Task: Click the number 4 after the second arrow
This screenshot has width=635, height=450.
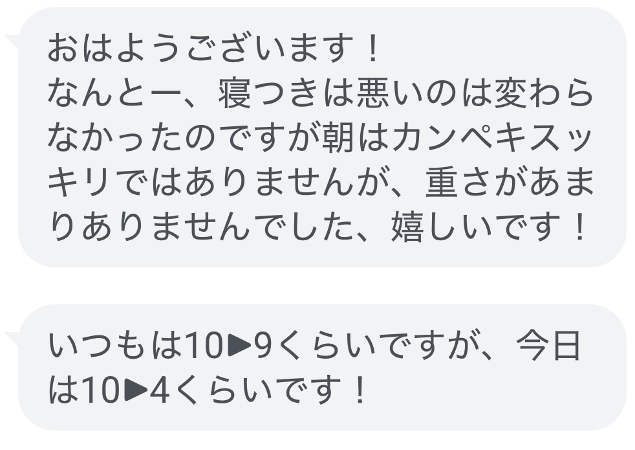Action: click(x=159, y=391)
